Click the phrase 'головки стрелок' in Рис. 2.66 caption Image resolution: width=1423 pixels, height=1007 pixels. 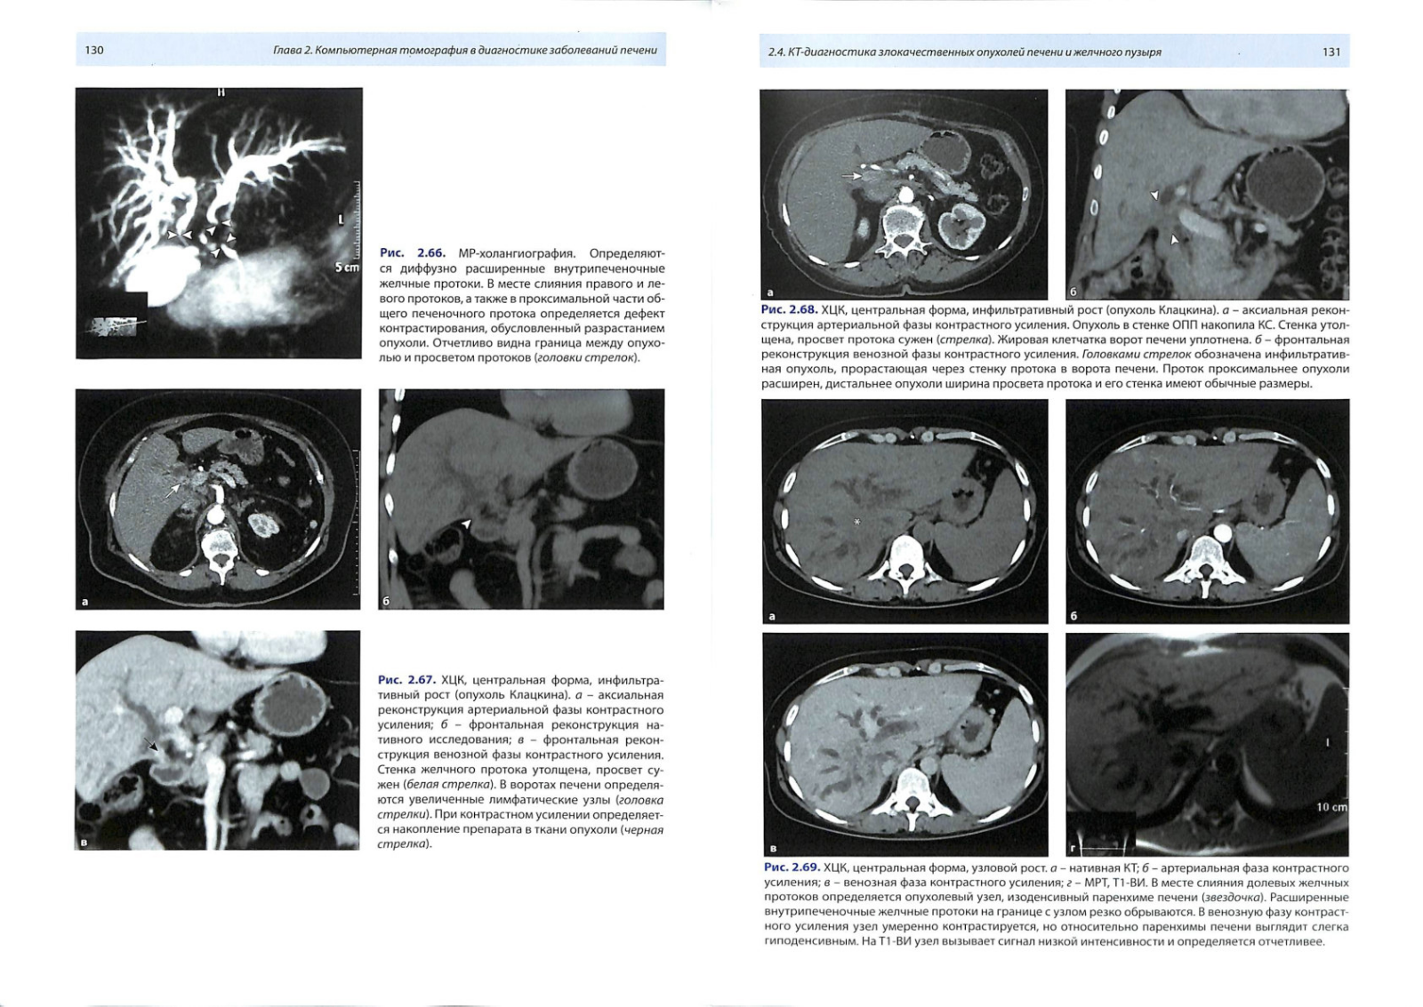(586, 358)
